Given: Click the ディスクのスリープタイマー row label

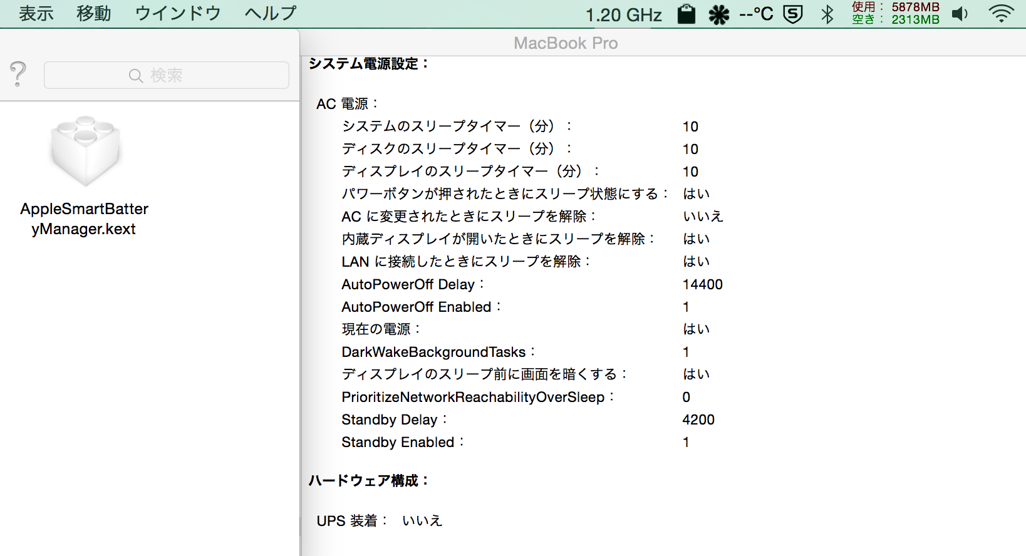Looking at the screenshot, I should point(457,148).
